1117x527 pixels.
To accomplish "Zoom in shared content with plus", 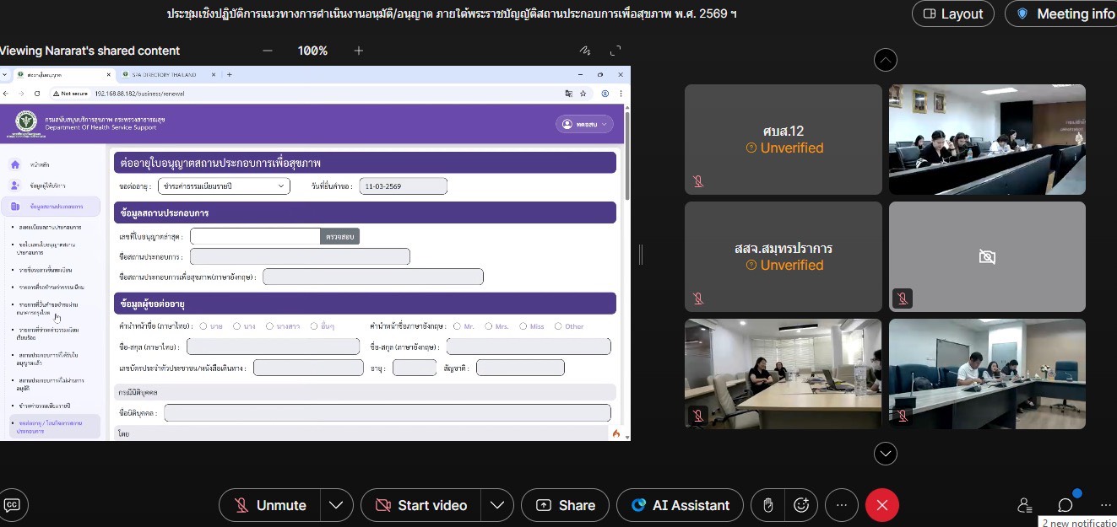I will (x=358, y=51).
